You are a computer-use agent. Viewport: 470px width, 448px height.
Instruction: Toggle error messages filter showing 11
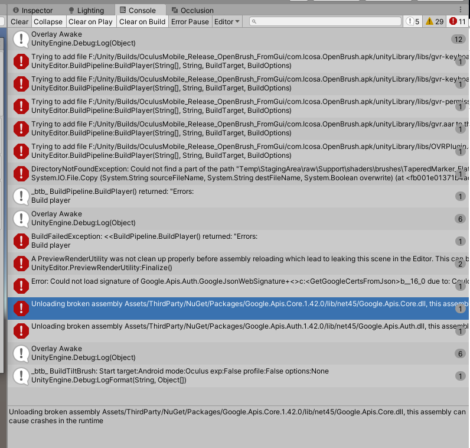pyautogui.click(x=457, y=22)
